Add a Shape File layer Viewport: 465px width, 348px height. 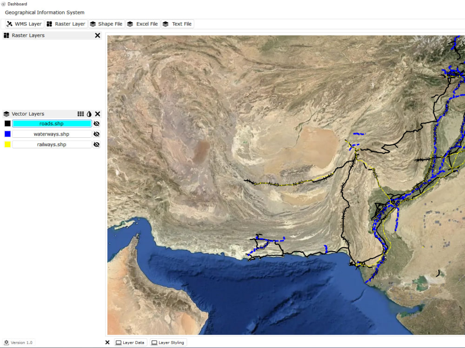pyautogui.click(x=106, y=24)
